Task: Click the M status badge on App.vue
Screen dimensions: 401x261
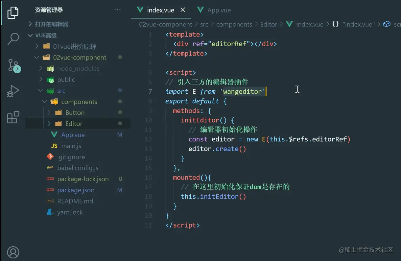Action: [120, 135]
